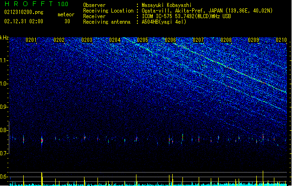This screenshot has height=186, width=292.
Task: Click the 1.1 kHz axis label
Action: 4,60
